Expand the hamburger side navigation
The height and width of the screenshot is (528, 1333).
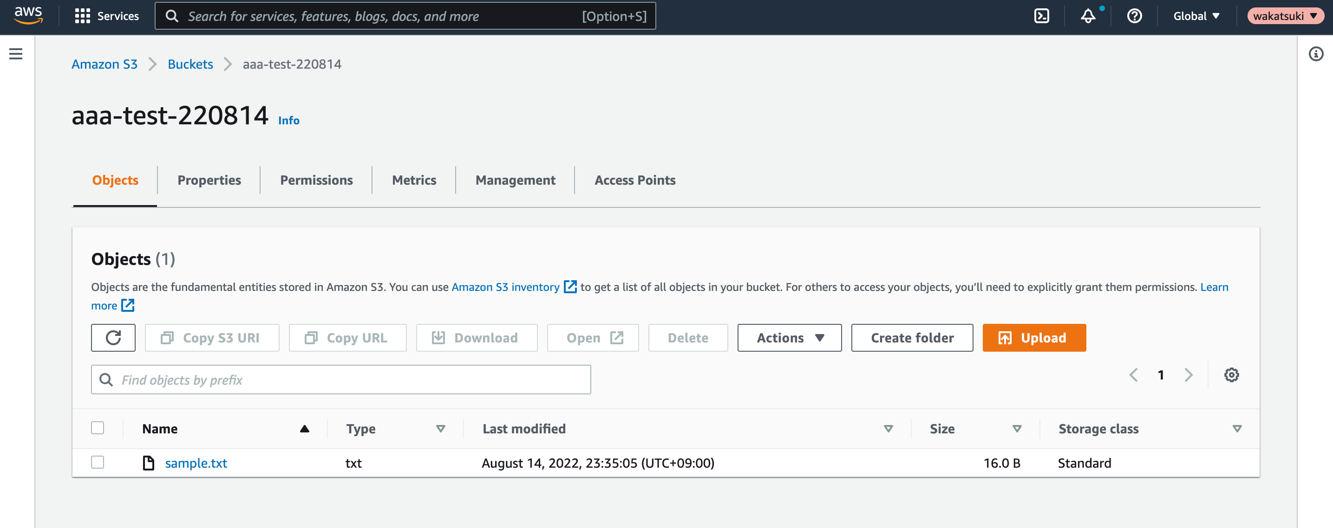click(x=16, y=54)
